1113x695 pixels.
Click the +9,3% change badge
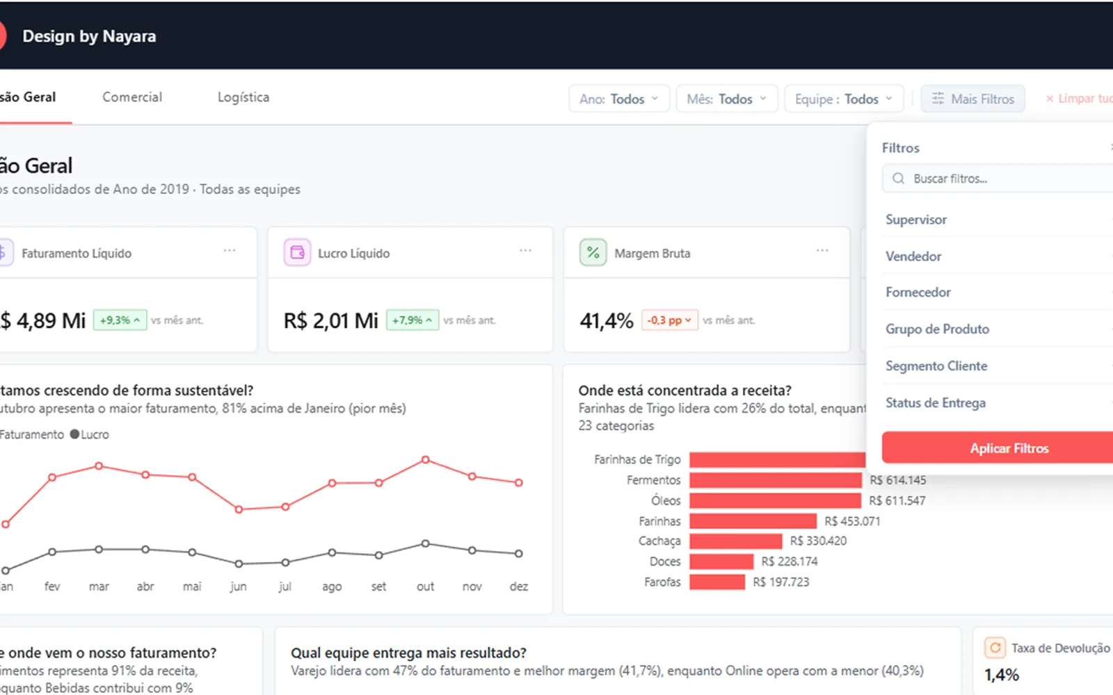[x=120, y=320]
